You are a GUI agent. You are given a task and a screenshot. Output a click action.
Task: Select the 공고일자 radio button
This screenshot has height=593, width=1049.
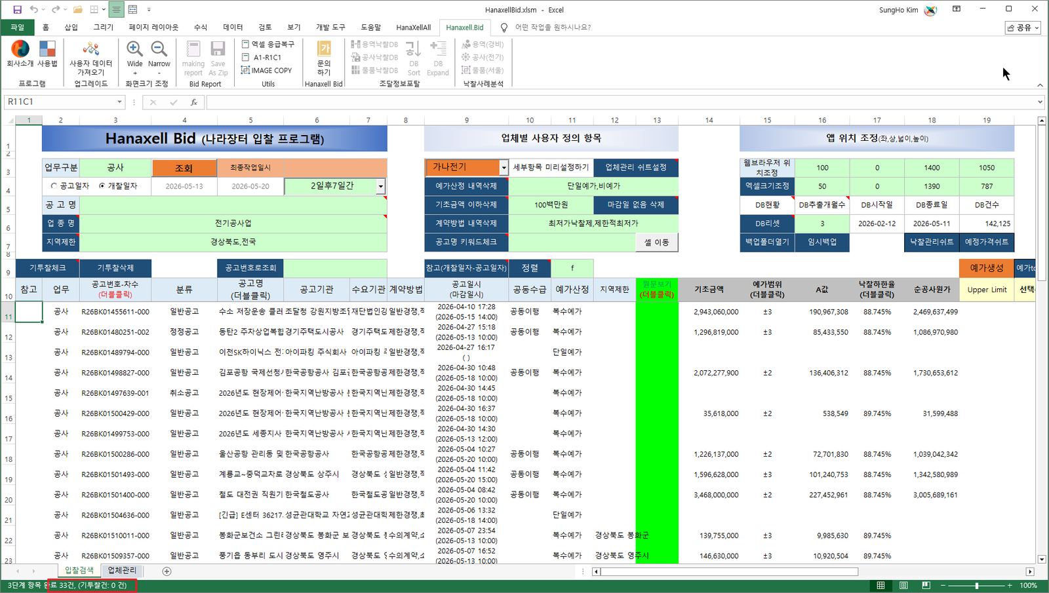[54, 186]
